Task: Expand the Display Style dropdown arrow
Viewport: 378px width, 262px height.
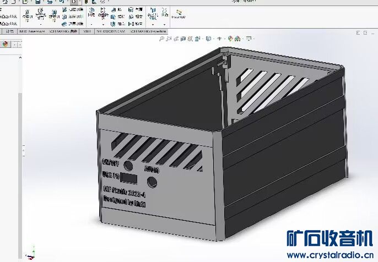Action: coord(213,39)
